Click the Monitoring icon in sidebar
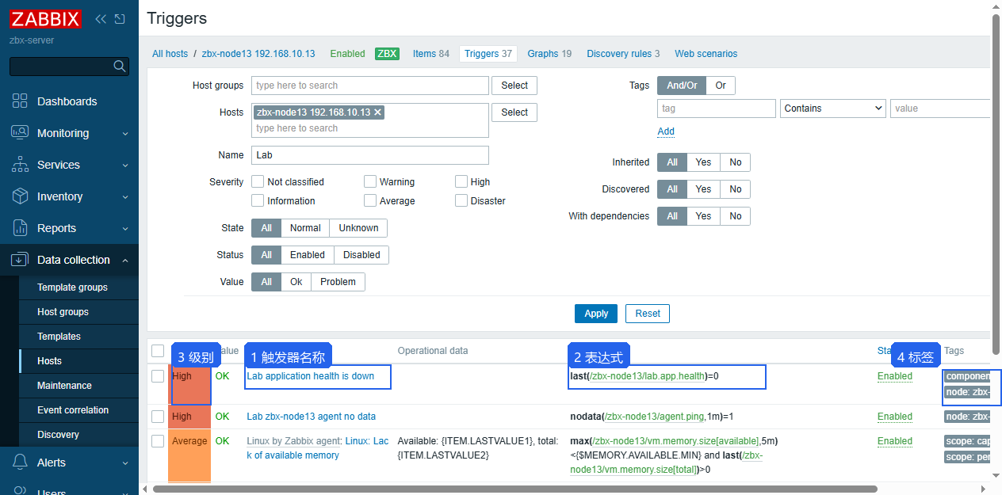This screenshot has height=495, width=1002. coord(21,133)
